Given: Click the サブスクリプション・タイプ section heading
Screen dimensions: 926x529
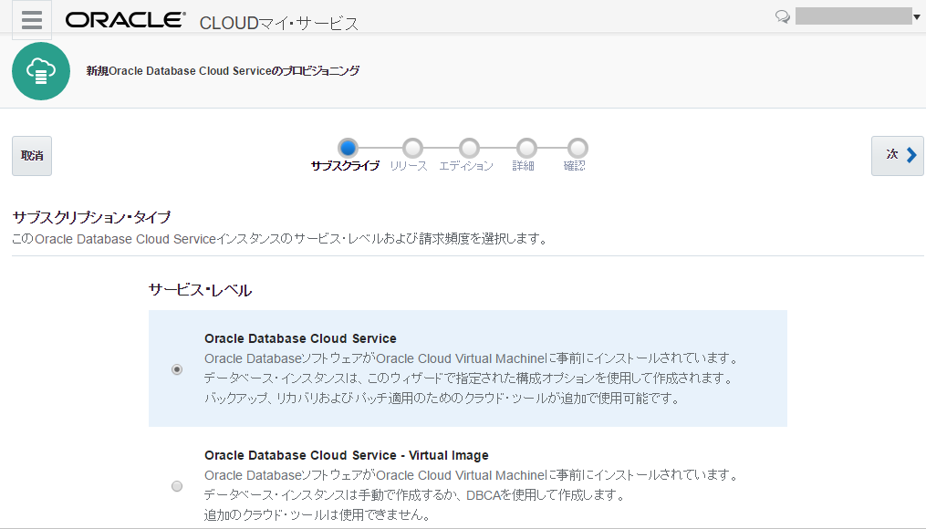Looking at the screenshot, I should (x=91, y=217).
